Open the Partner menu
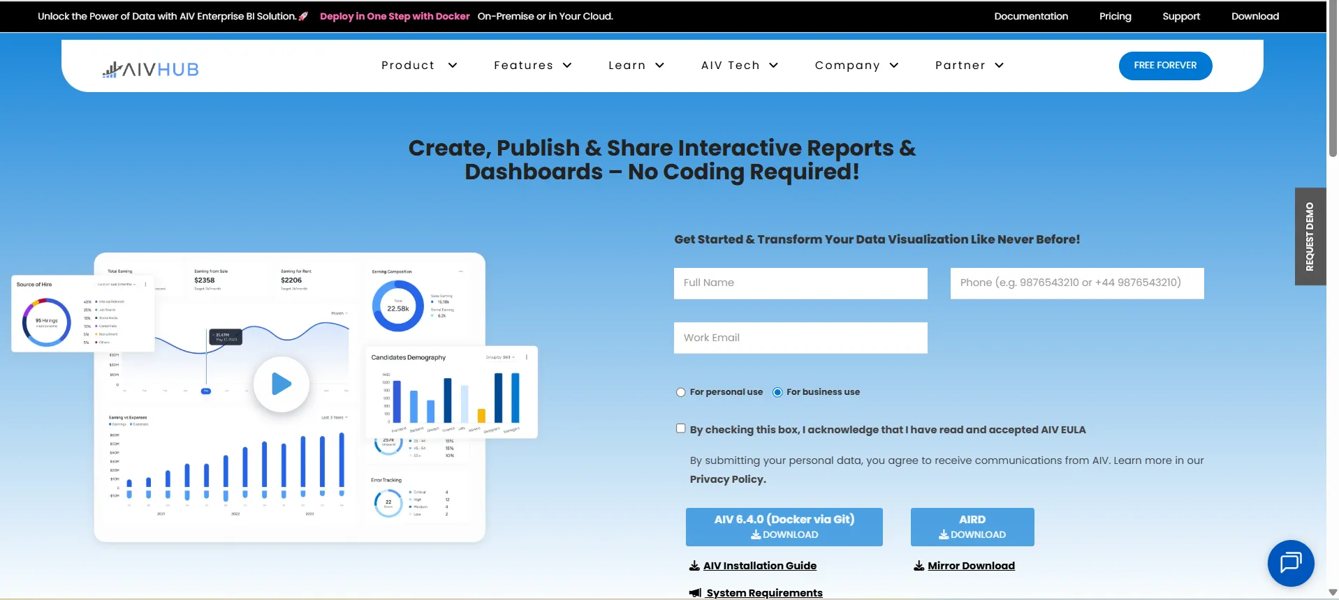Image resolution: width=1339 pixels, height=600 pixels. click(x=960, y=66)
